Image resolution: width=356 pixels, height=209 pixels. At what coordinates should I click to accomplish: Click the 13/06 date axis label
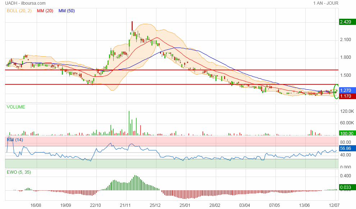tap(305, 205)
